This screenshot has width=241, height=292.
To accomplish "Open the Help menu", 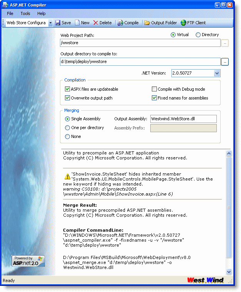I will (x=42, y=13).
